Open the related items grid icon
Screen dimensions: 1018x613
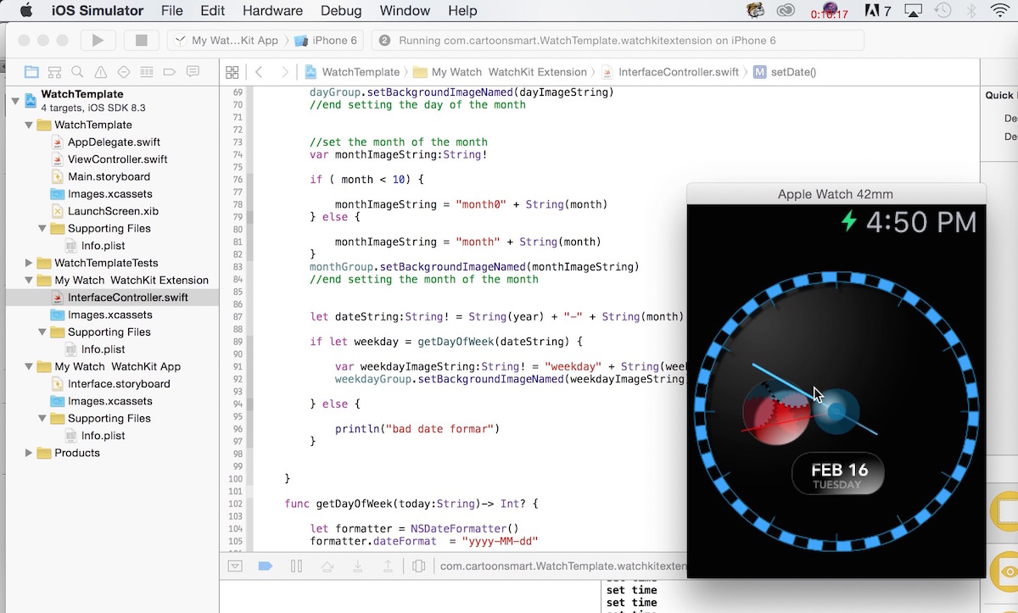232,72
